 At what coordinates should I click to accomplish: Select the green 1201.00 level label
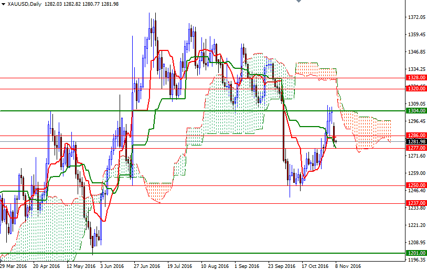pyautogui.click(x=416, y=253)
